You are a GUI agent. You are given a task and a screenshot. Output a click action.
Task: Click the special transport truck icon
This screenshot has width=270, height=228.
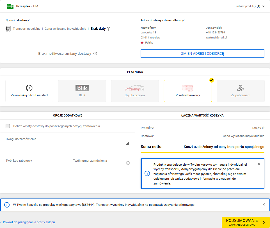[8, 29]
